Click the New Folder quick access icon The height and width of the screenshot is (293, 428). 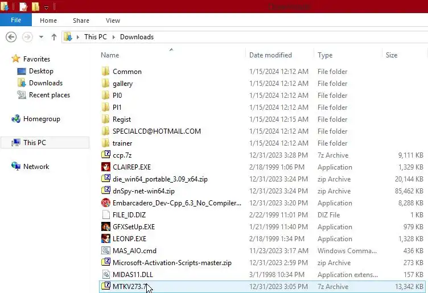click(x=35, y=7)
